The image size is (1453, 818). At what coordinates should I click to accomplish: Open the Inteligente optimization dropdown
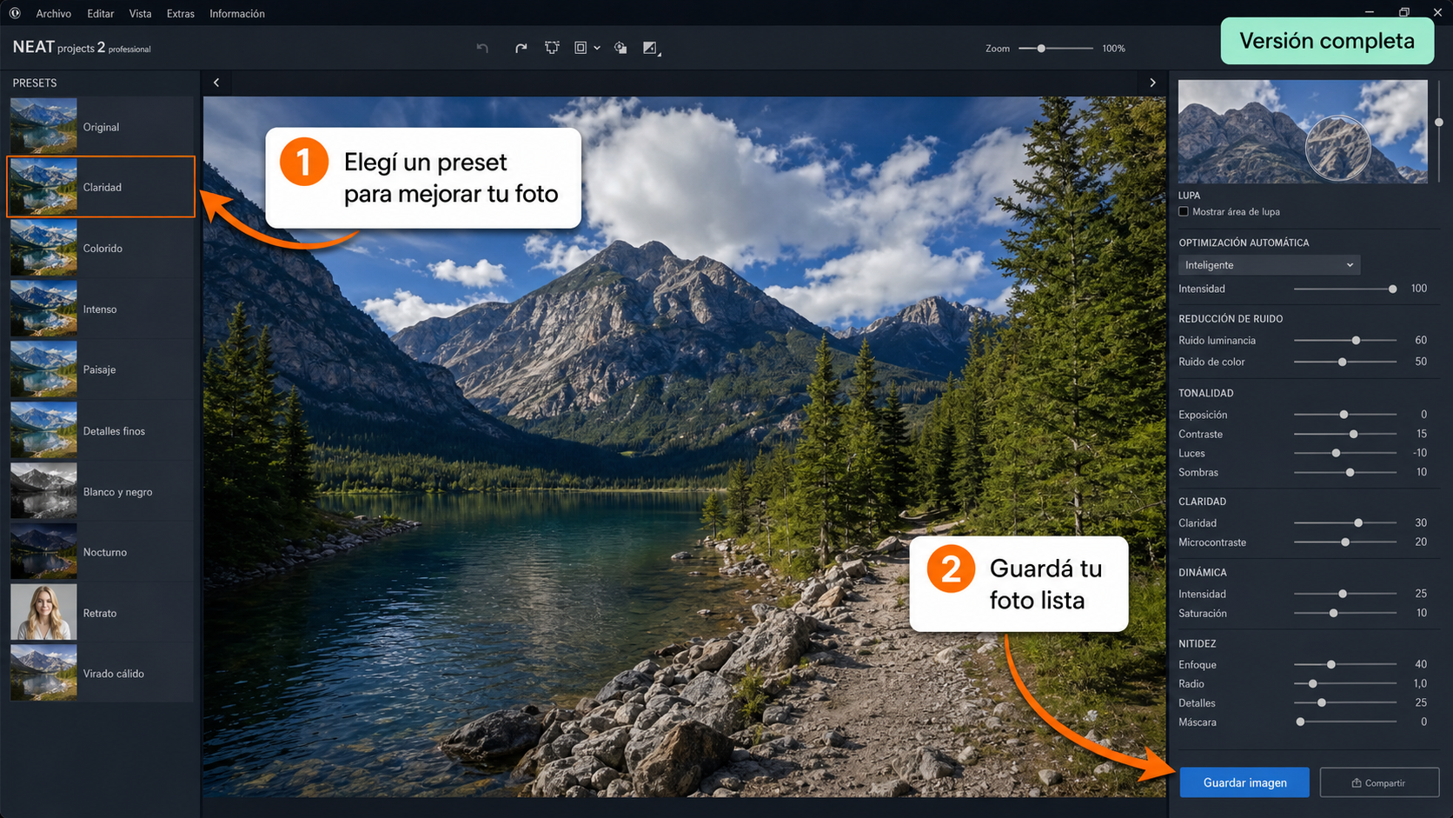[1269, 265]
